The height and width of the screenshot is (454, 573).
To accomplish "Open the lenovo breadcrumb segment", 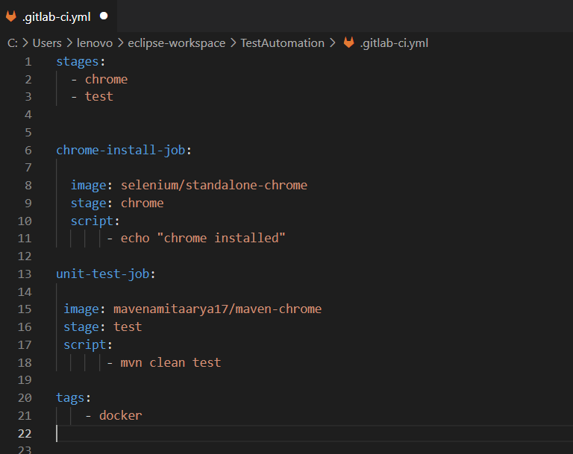I will [95, 43].
